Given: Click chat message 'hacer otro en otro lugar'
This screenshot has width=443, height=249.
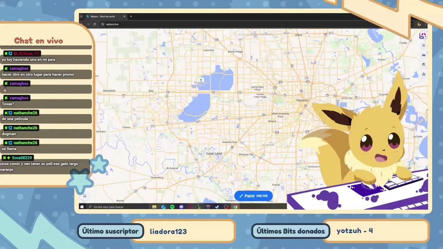Looking at the screenshot, I should coord(38,74).
